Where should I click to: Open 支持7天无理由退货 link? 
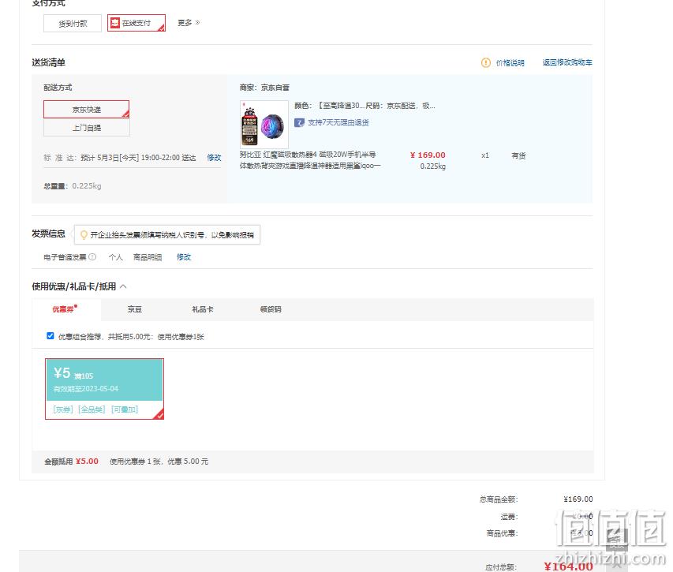(338, 123)
